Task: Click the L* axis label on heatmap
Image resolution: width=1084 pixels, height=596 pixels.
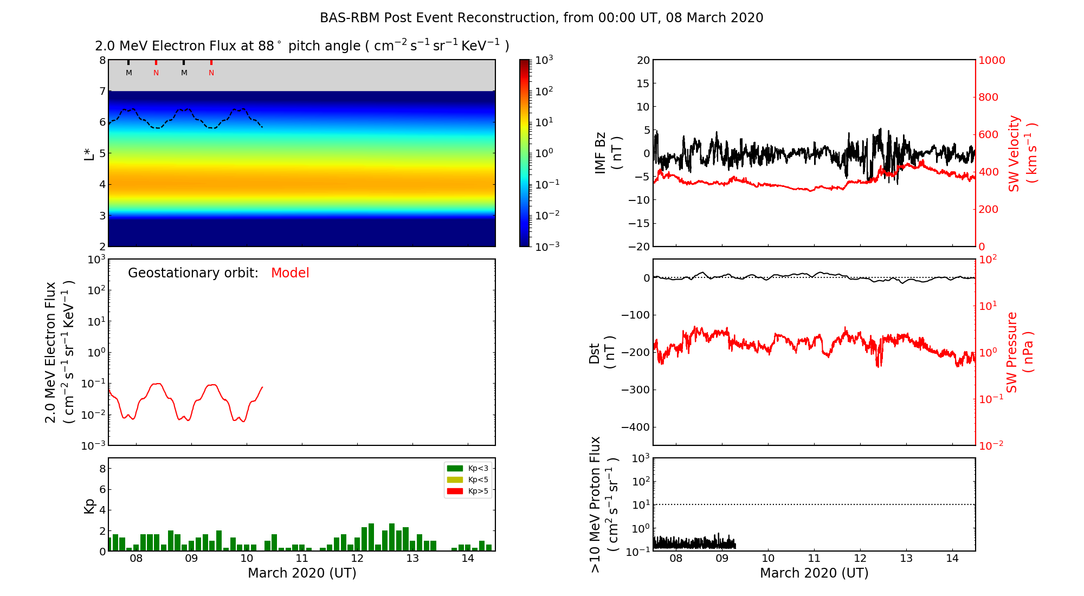Action: [x=89, y=153]
